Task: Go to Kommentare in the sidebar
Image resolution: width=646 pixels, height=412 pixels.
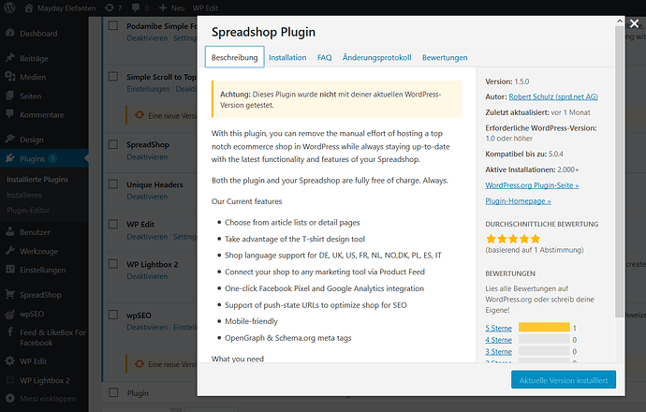Action: pos(41,114)
